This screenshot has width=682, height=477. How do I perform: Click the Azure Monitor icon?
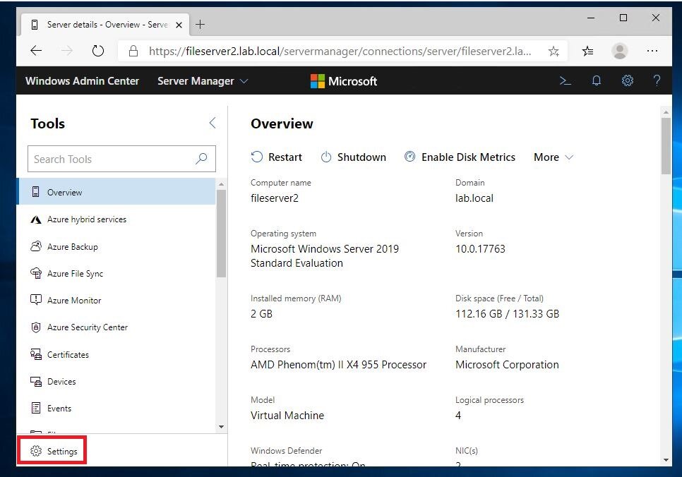[36, 300]
